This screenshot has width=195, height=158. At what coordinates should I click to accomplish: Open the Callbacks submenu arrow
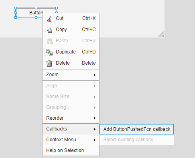tap(95, 129)
